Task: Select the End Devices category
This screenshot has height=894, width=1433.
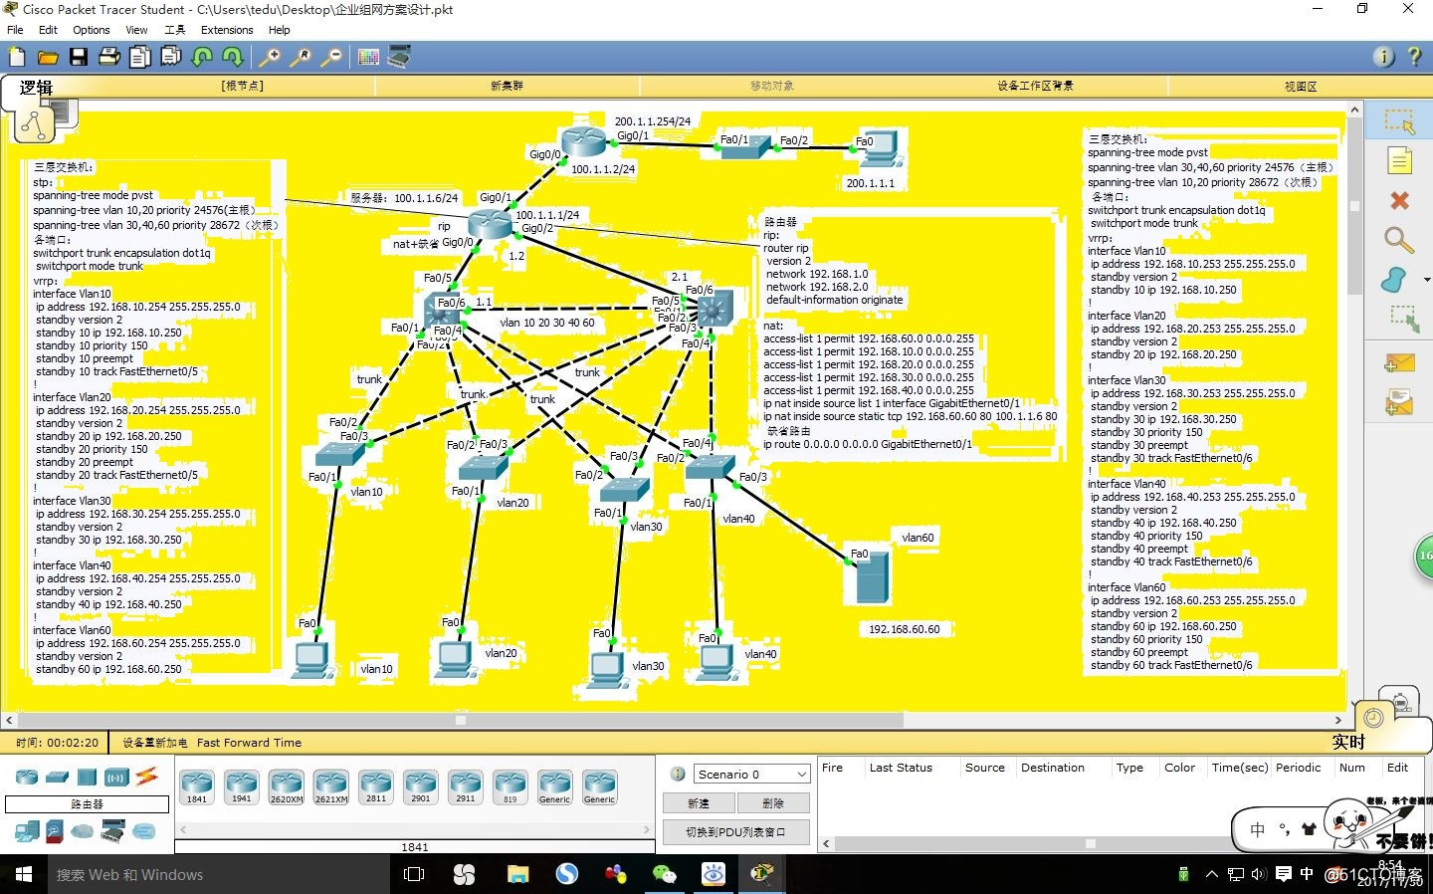Action: tap(27, 830)
